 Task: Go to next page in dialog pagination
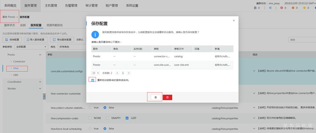(129, 73)
